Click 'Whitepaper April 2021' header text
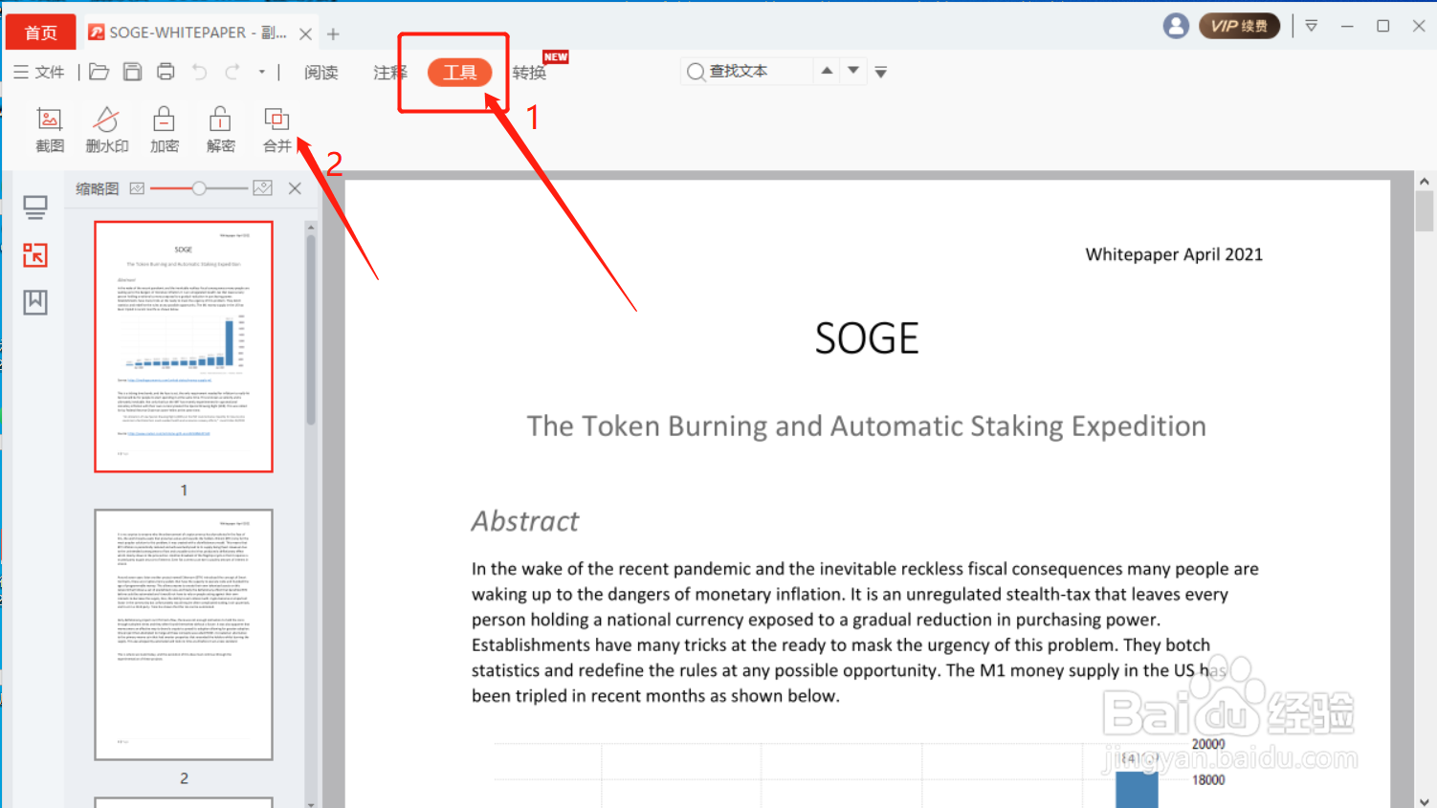The height and width of the screenshot is (808, 1437). tap(1174, 254)
